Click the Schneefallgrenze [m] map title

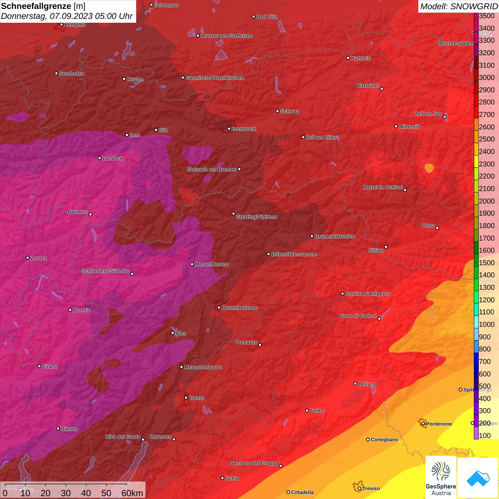click(x=43, y=6)
